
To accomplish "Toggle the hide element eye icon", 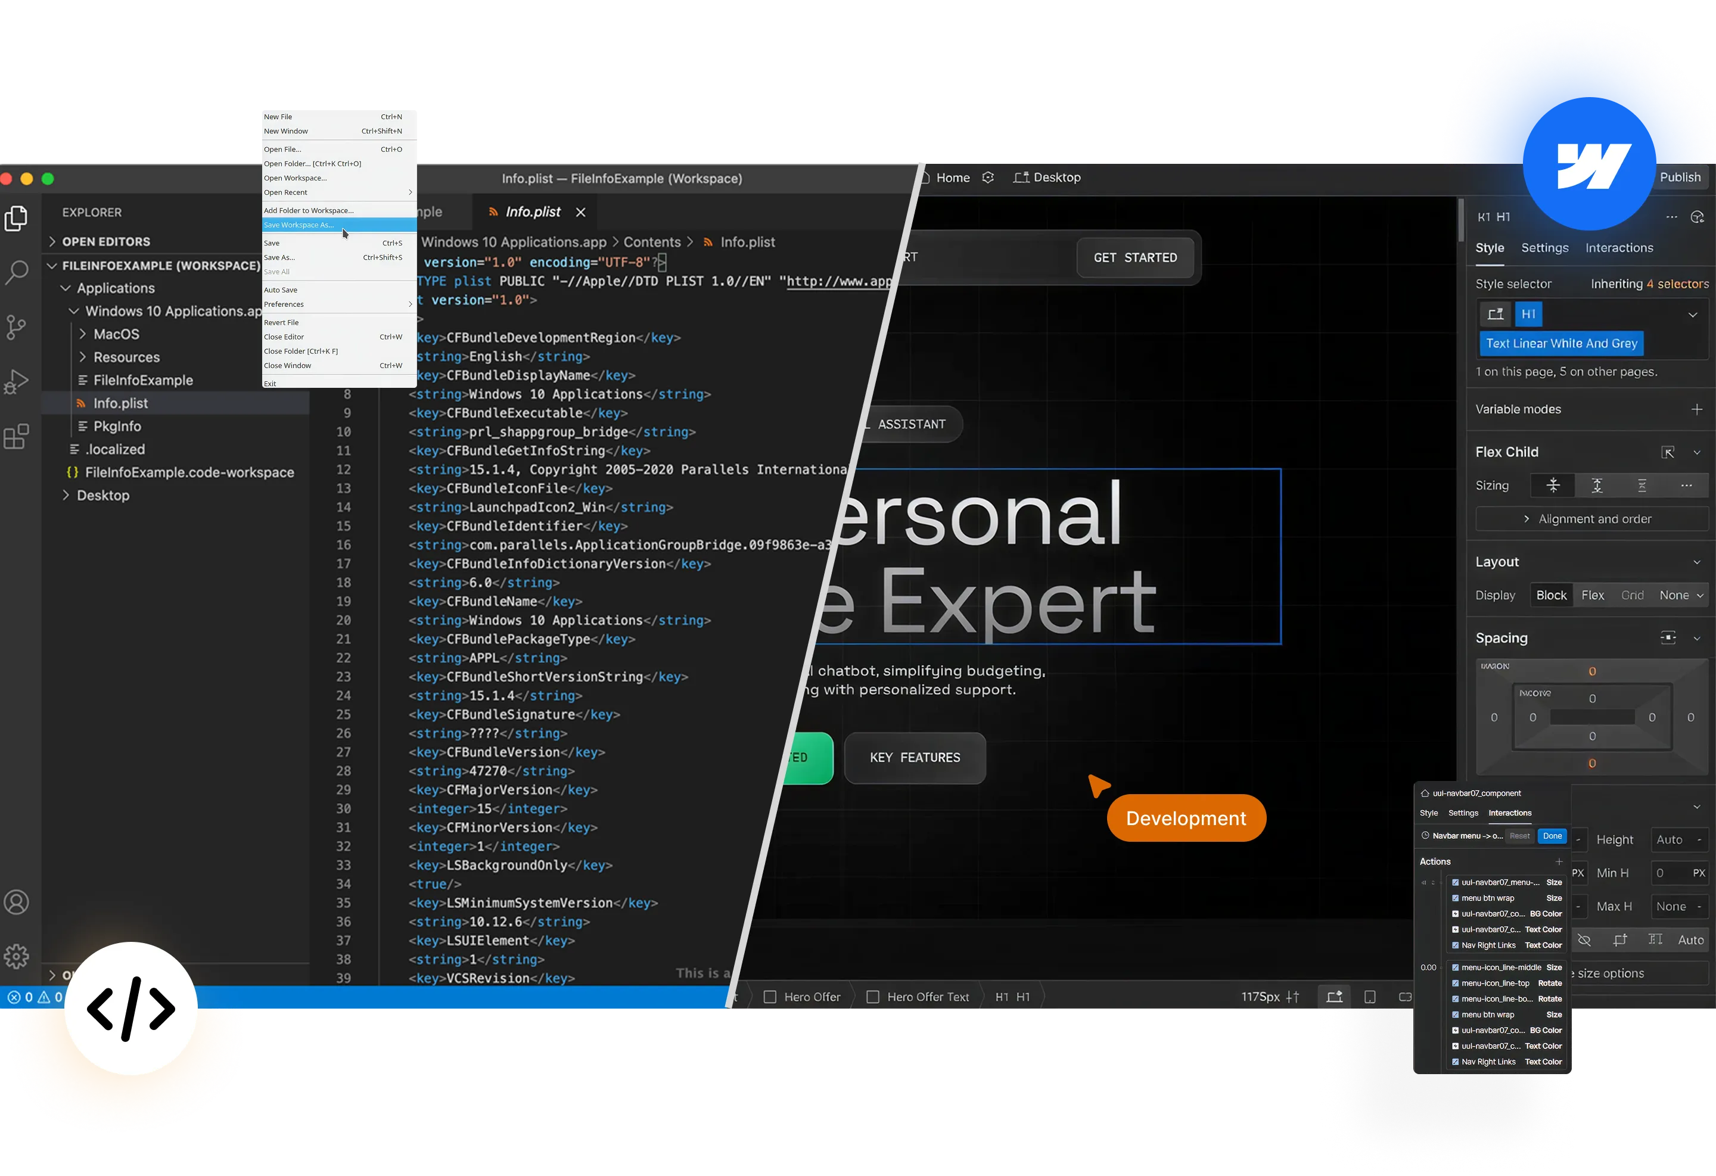I will pyautogui.click(x=1584, y=939).
